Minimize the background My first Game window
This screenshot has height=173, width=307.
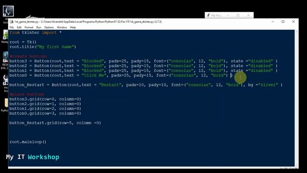point(228,15)
